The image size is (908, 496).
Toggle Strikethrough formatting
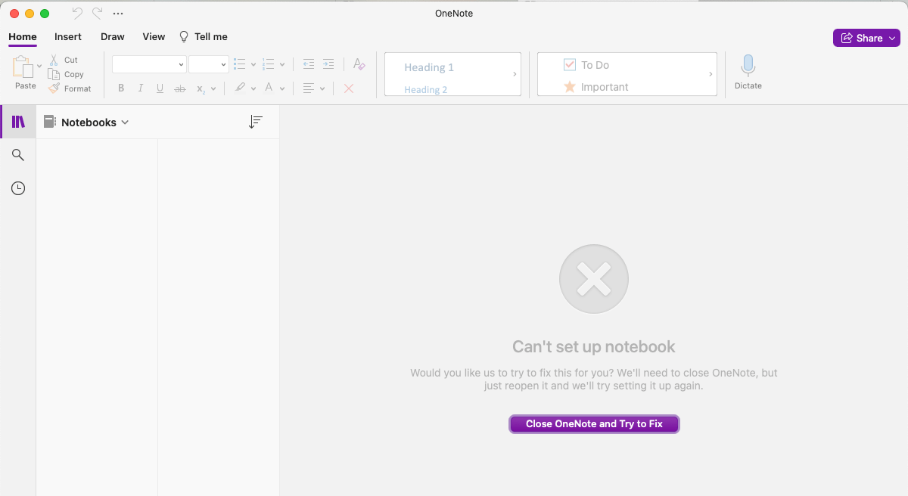click(180, 88)
